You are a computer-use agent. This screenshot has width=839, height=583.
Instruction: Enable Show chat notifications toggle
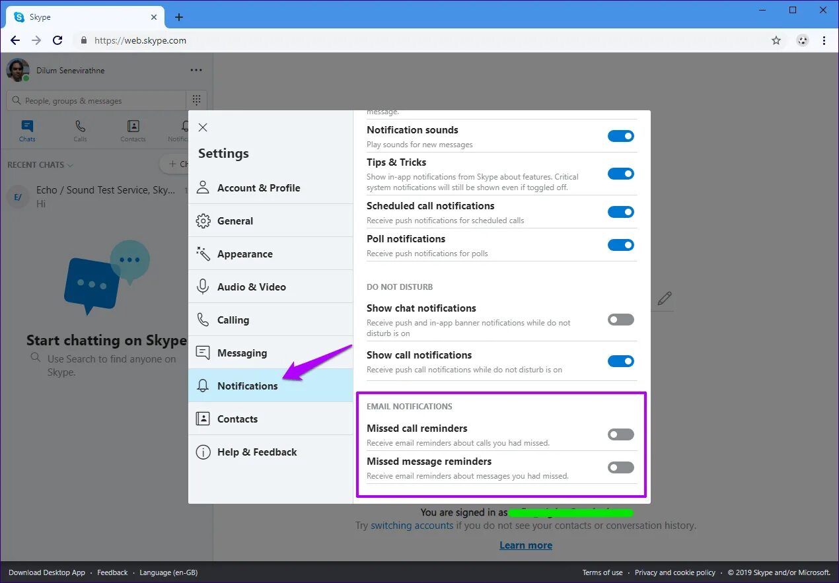620,320
